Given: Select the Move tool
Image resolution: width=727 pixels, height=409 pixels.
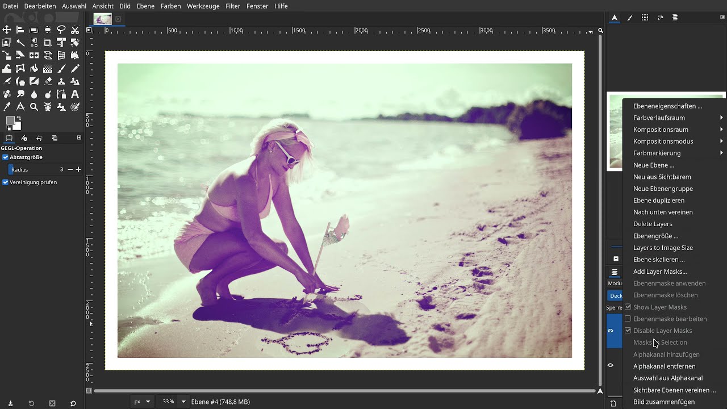Looking at the screenshot, I should pyautogui.click(x=7, y=30).
